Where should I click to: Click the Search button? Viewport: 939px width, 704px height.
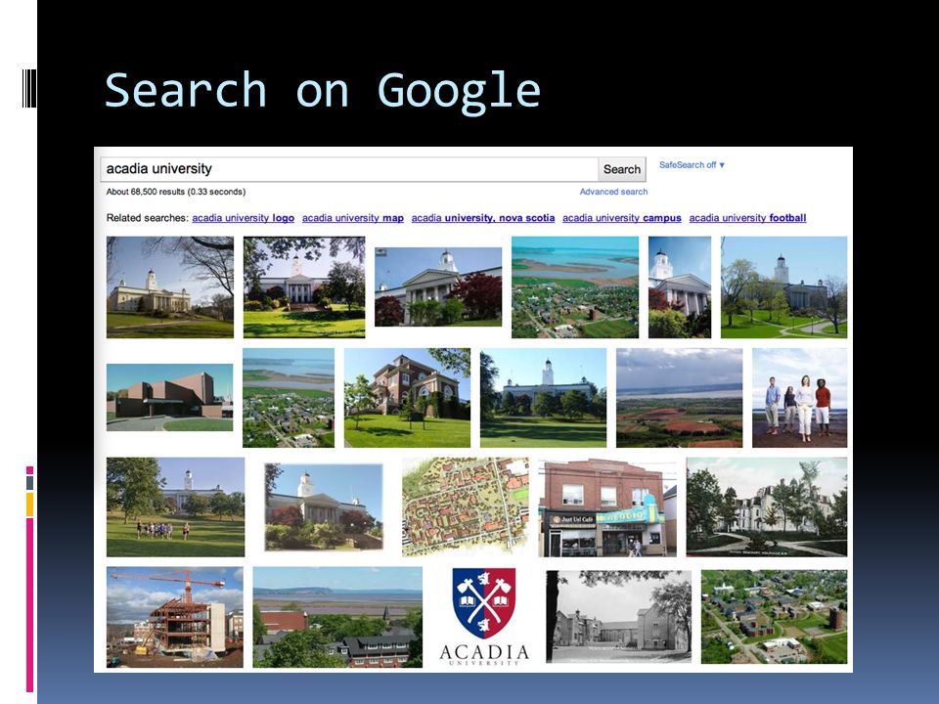[622, 169]
